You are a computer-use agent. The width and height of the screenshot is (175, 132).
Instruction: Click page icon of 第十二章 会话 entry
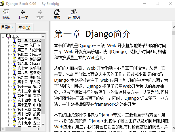(14, 91)
